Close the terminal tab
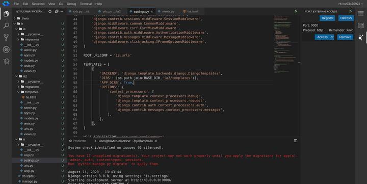Screen dimensions: 367x184 (x=155, y=141)
